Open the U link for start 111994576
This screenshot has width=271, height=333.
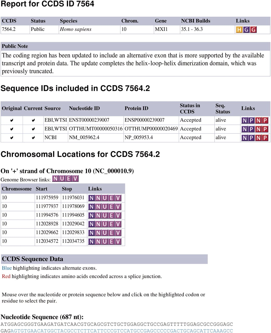tap(105, 215)
